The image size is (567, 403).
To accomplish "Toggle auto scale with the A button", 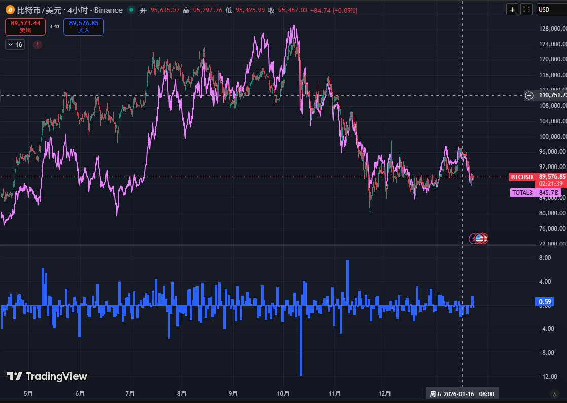I will 554,394.
